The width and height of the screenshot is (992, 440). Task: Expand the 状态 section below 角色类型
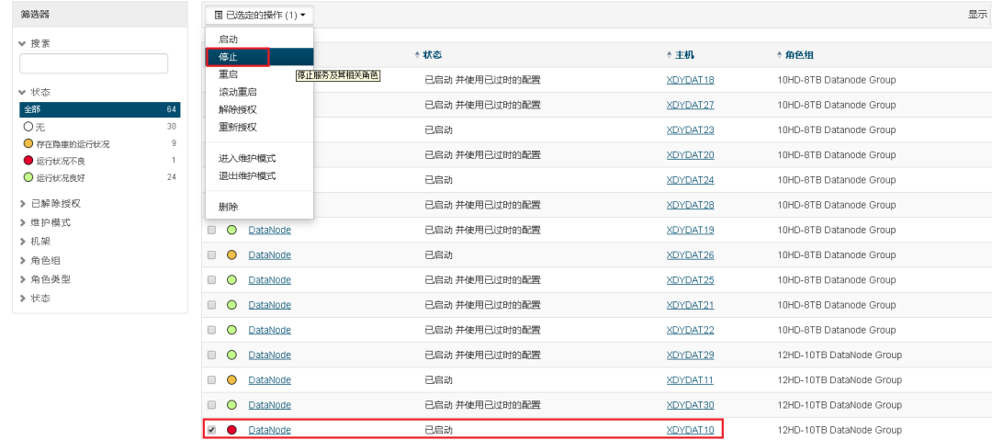(36, 299)
